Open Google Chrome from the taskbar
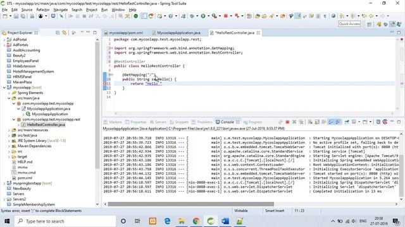Image resolution: width=405 pixels, height=227 pixels. (x=196, y=221)
